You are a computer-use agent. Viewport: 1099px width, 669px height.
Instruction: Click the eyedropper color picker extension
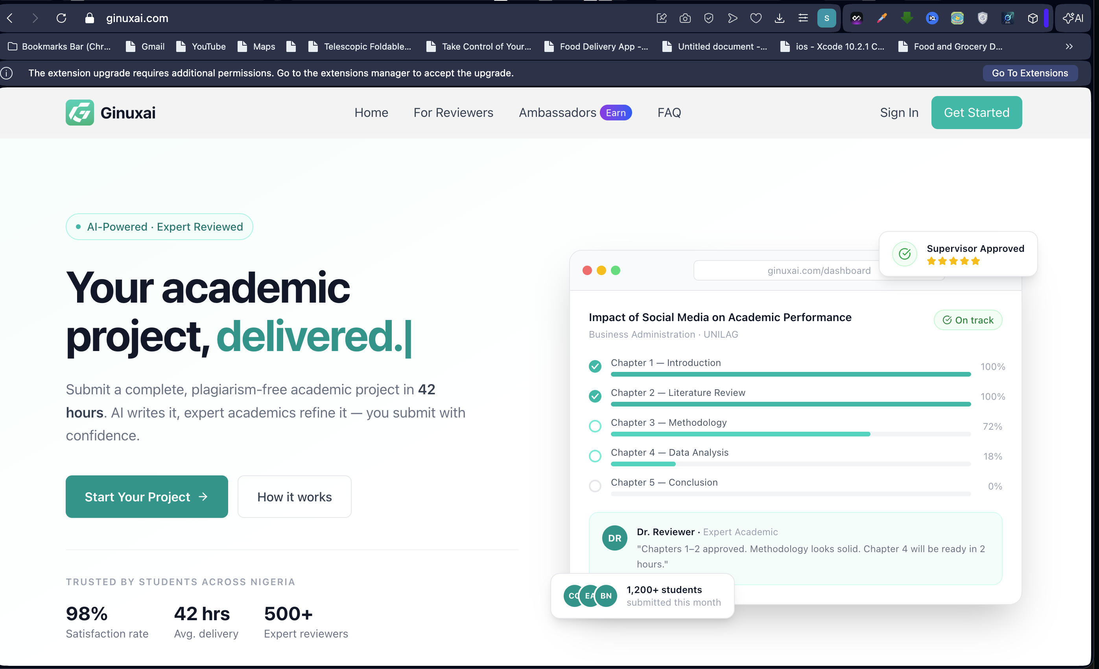882,18
